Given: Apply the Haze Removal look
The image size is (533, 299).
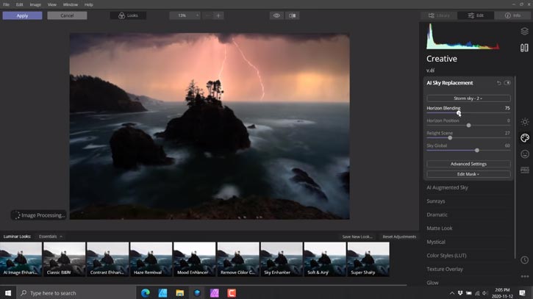Looking at the screenshot, I should coord(151,259).
